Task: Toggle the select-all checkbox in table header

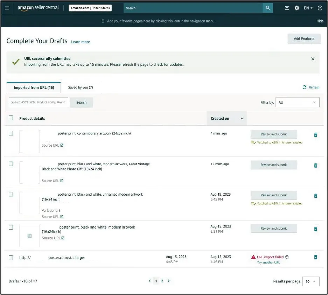Action: 11,118
